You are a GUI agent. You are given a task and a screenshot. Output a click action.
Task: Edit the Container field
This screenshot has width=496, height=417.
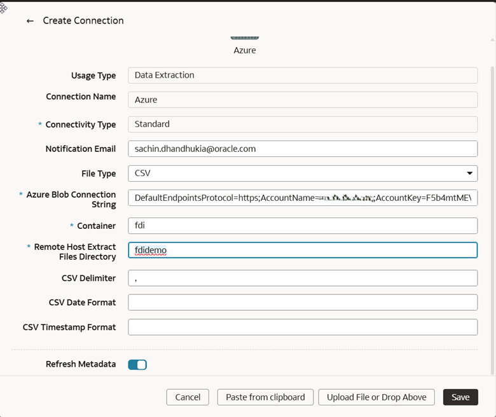pos(303,226)
